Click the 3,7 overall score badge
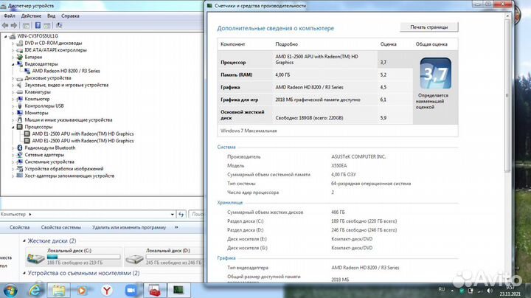Viewport: 531px width, 298px height. point(435,73)
